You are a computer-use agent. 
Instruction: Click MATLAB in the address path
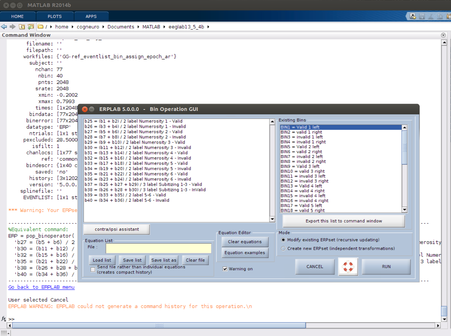151,27
